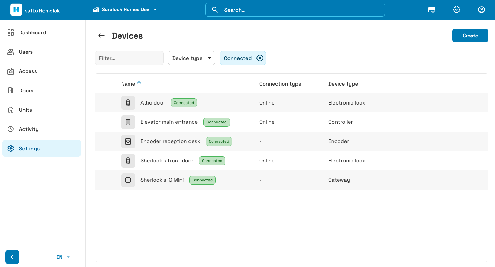Go back using the arrow beside Devices
Viewport: 495px width, 267px height.
click(x=101, y=36)
